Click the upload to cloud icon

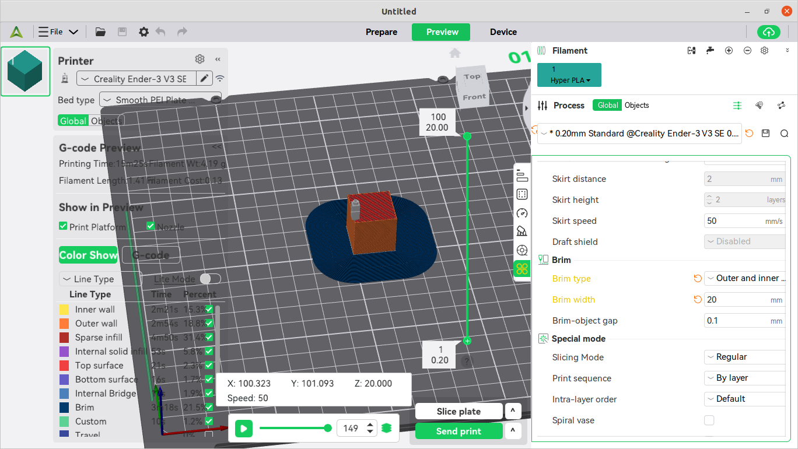tap(768, 32)
